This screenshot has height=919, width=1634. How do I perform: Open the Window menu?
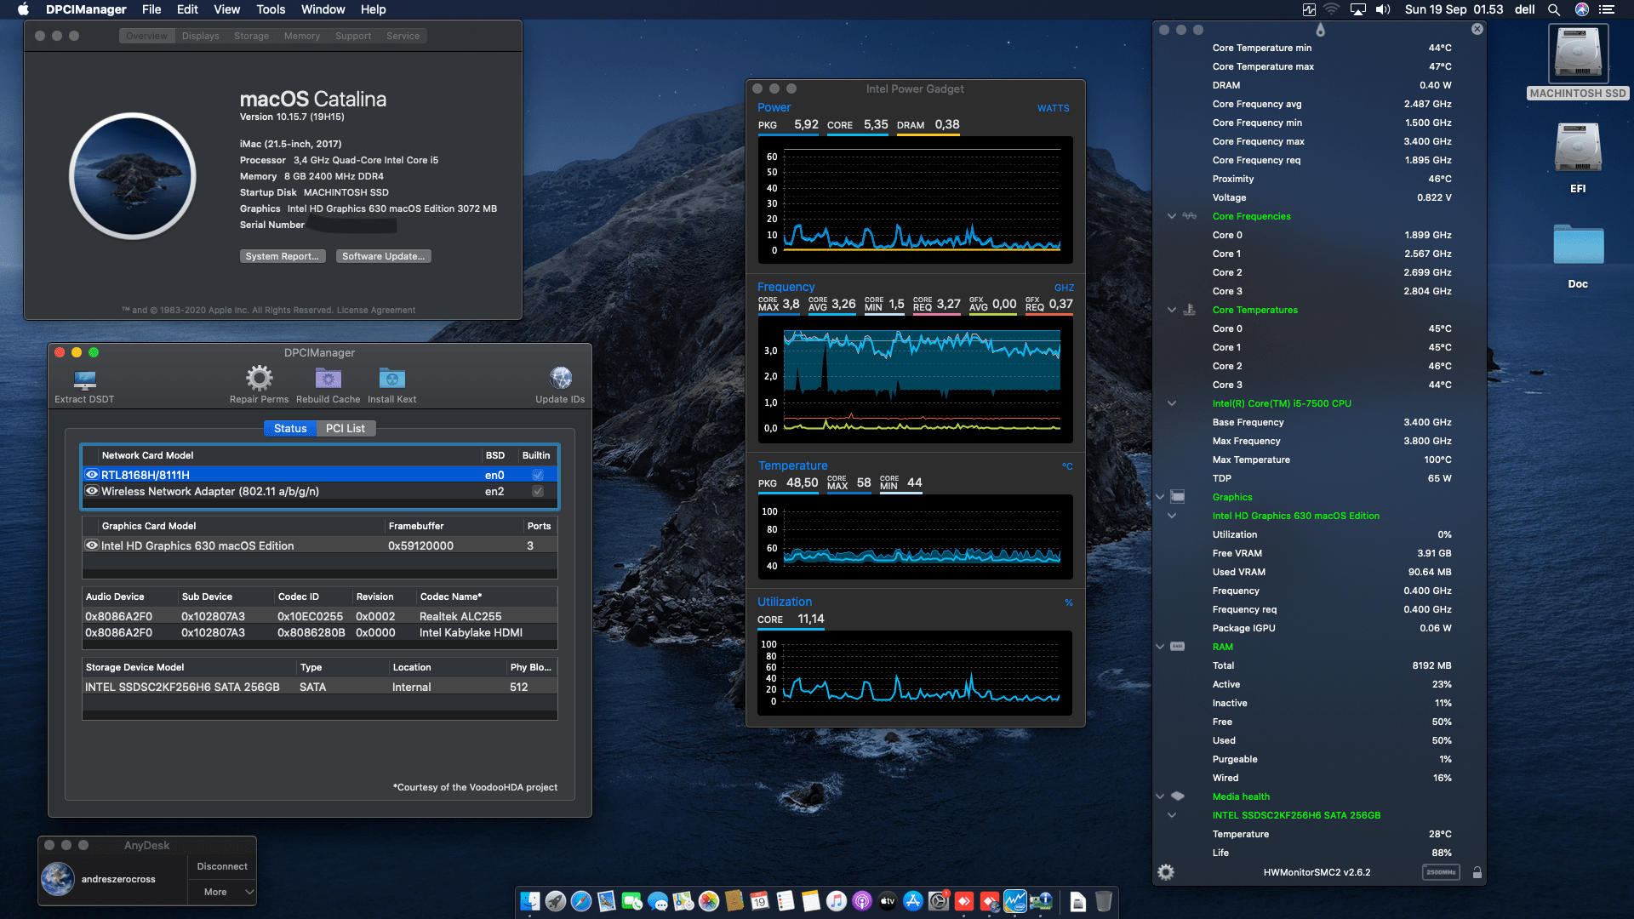pyautogui.click(x=323, y=9)
